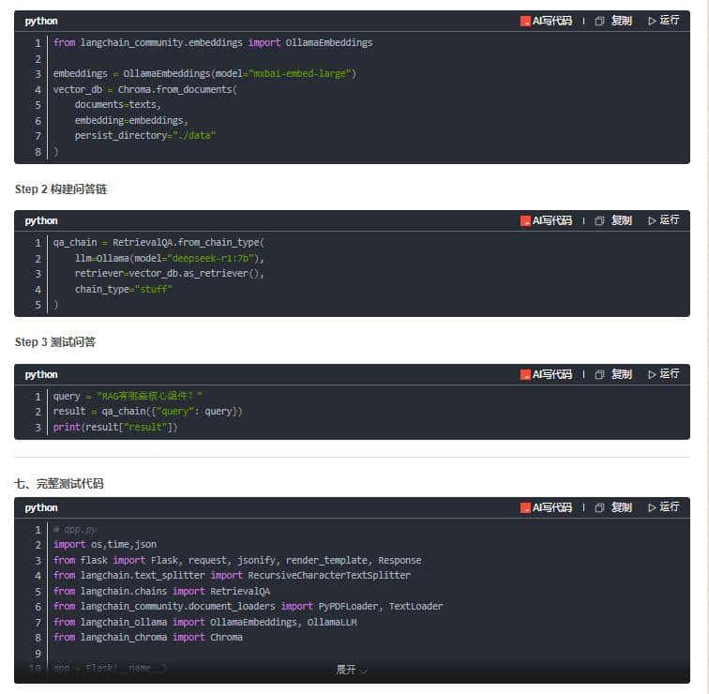The image size is (709, 694).
Task: Click AI写代码 on the query test block
Action: pos(547,374)
